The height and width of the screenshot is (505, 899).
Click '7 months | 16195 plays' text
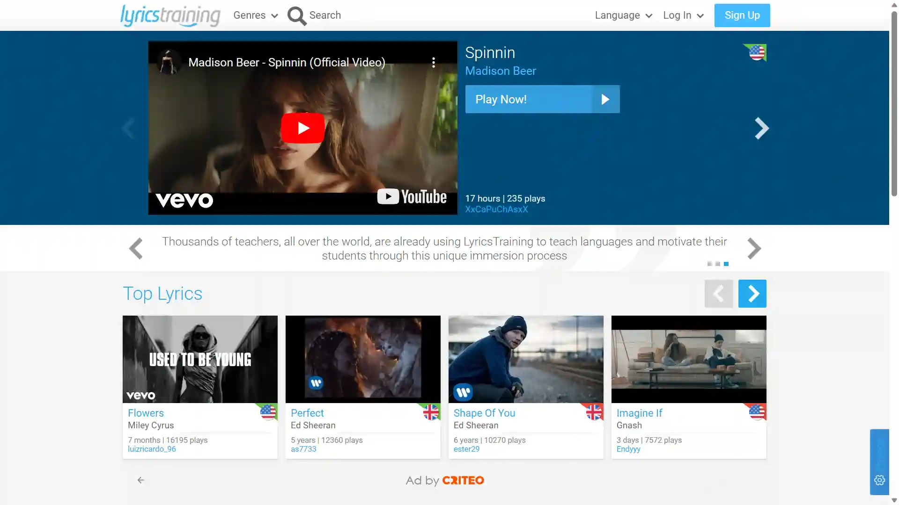168,440
